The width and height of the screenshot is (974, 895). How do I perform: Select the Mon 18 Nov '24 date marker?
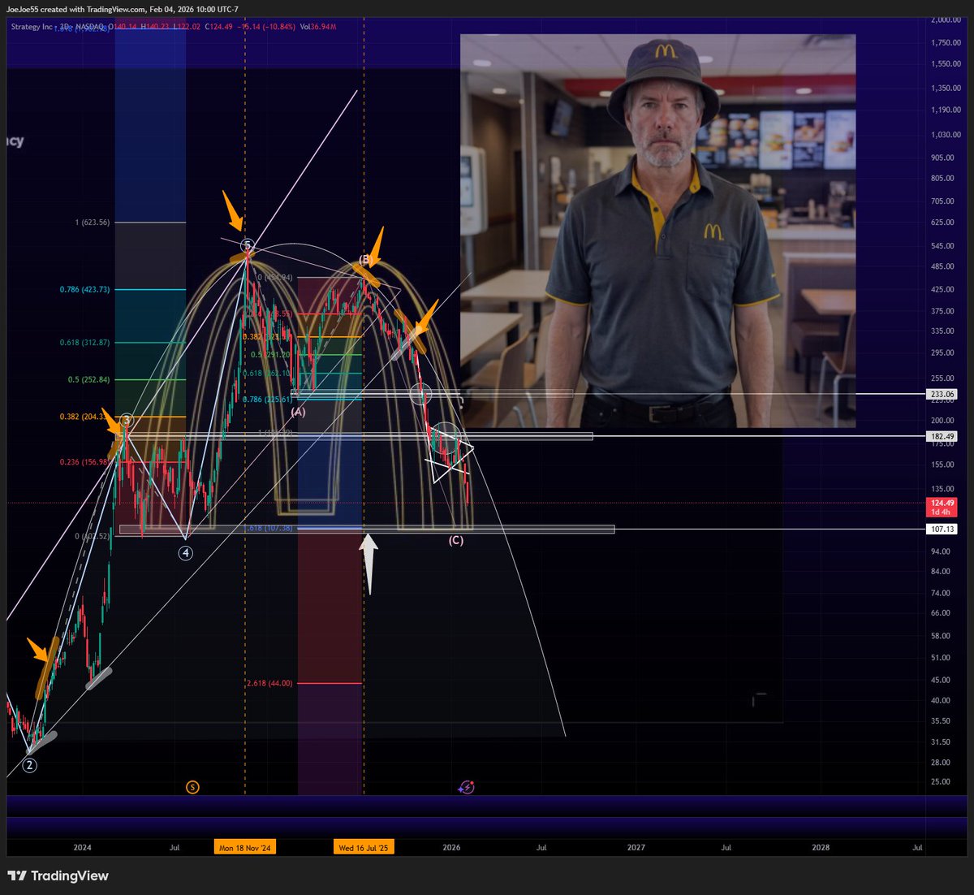tap(245, 847)
